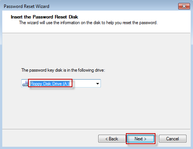Click the Password Reset Wizard title text
The image size is (193, 149).
tap(27, 6)
